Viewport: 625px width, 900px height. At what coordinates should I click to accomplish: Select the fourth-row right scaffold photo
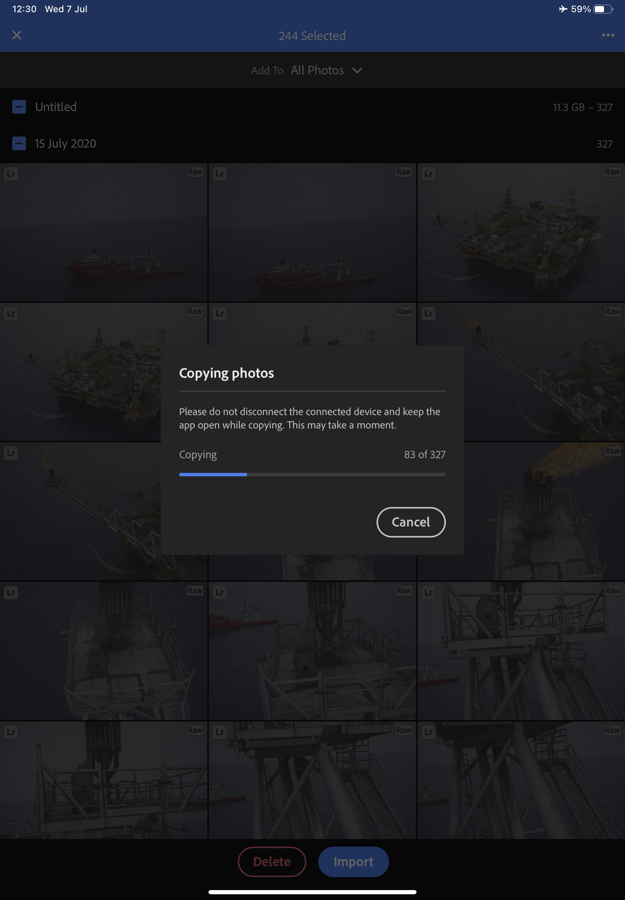521,651
